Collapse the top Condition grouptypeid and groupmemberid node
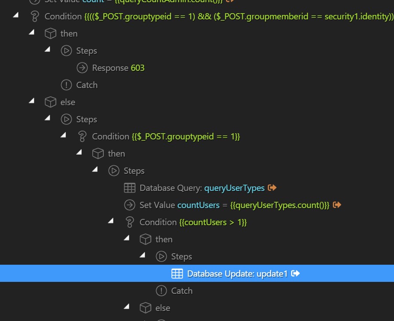The image size is (394, 321). tap(16, 15)
